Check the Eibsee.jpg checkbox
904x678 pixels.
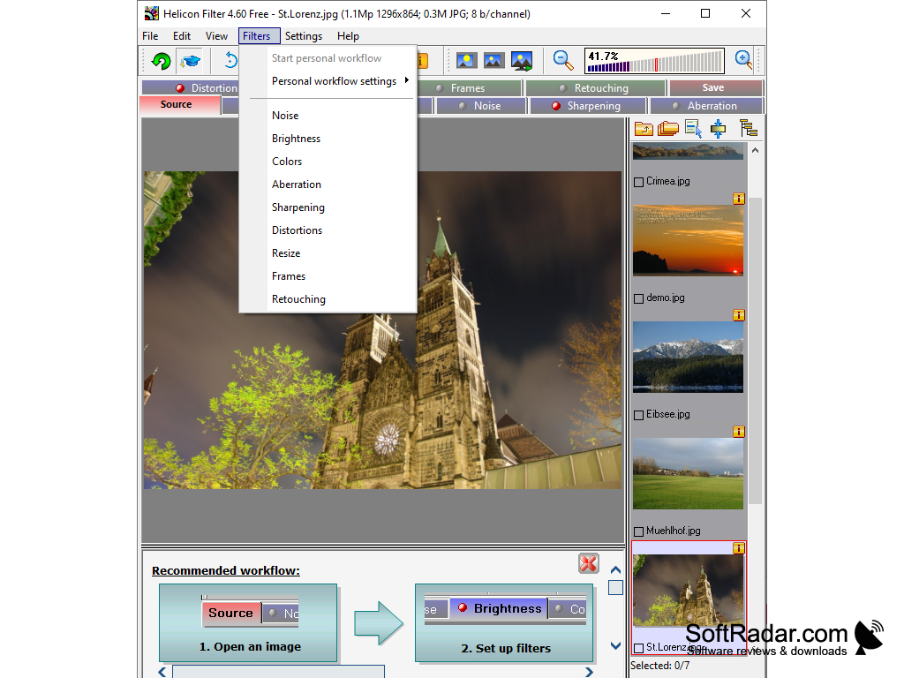638,415
